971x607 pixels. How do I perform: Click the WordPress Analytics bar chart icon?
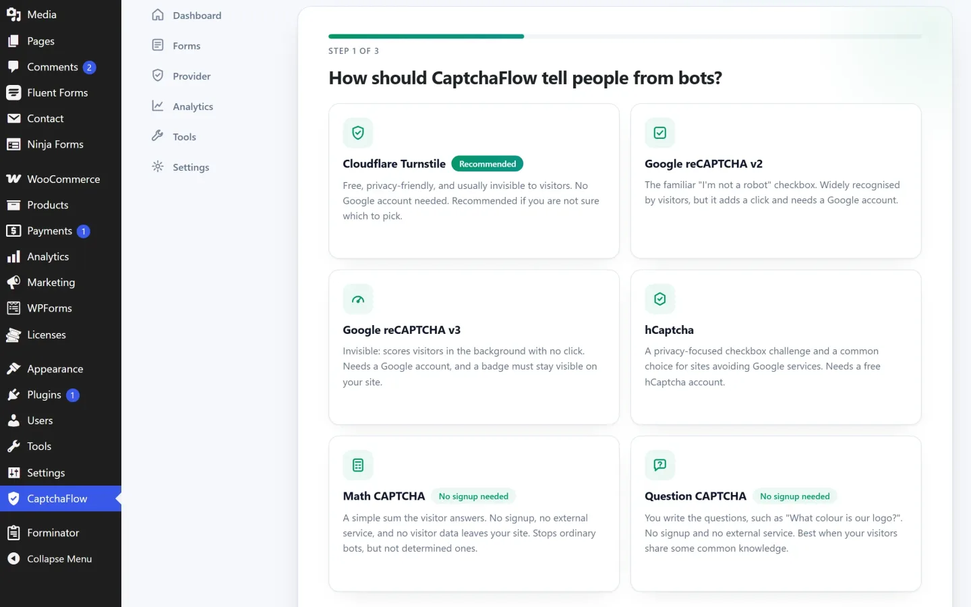tap(13, 256)
